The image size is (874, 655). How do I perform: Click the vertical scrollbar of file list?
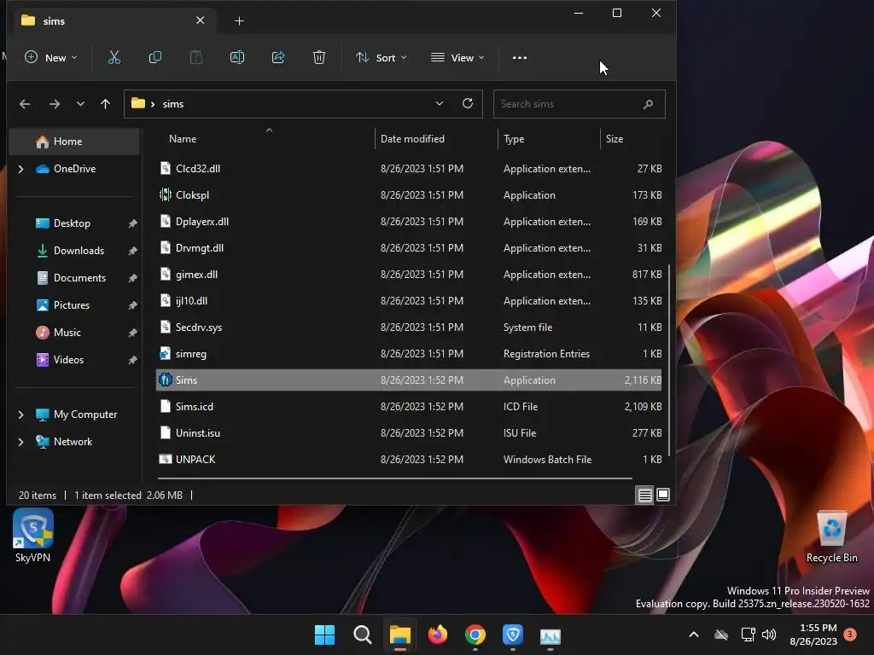[669, 360]
